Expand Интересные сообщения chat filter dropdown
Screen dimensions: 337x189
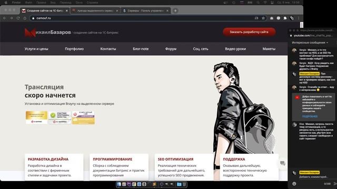tap(310, 43)
